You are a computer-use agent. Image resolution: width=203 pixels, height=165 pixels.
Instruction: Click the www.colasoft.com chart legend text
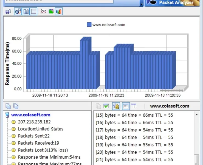(x=109, y=25)
